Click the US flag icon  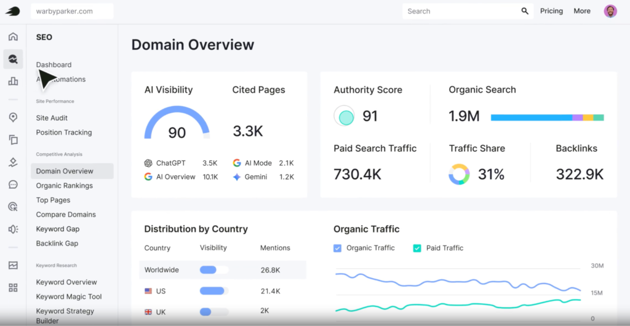148,291
